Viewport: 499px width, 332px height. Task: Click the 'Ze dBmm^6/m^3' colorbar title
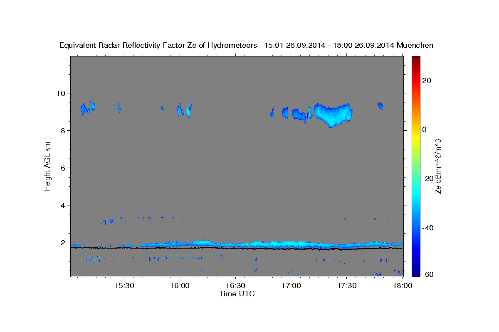(x=437, y=166)
